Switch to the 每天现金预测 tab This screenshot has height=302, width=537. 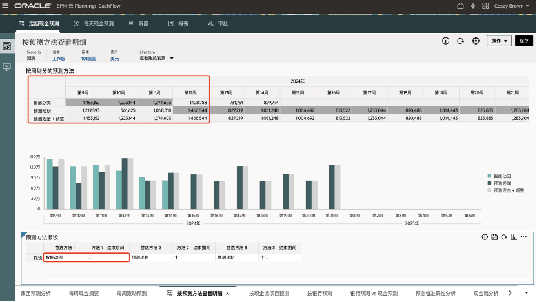pyautogui.click(x=94, y=23)
